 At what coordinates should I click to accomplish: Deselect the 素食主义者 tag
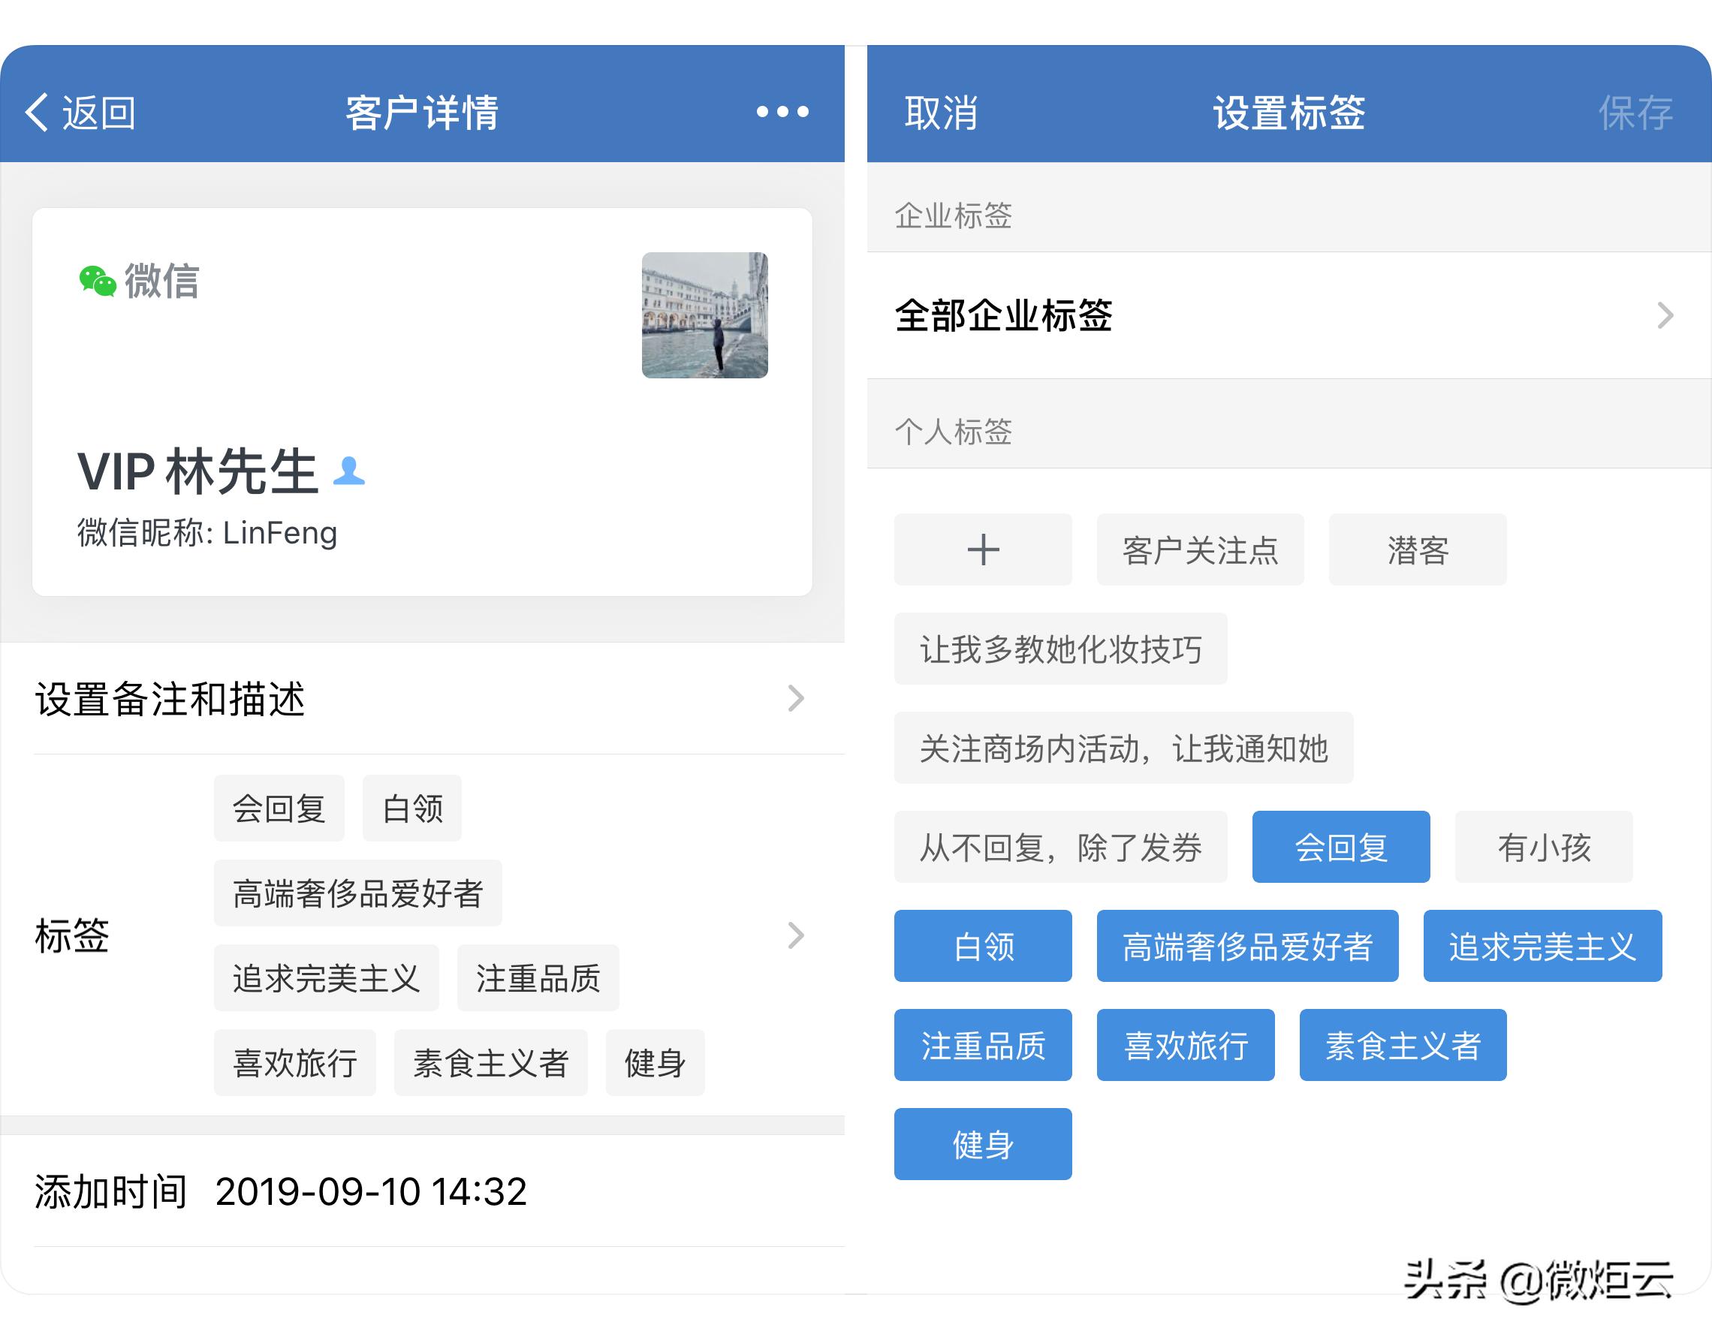tap(1401, 1045)
